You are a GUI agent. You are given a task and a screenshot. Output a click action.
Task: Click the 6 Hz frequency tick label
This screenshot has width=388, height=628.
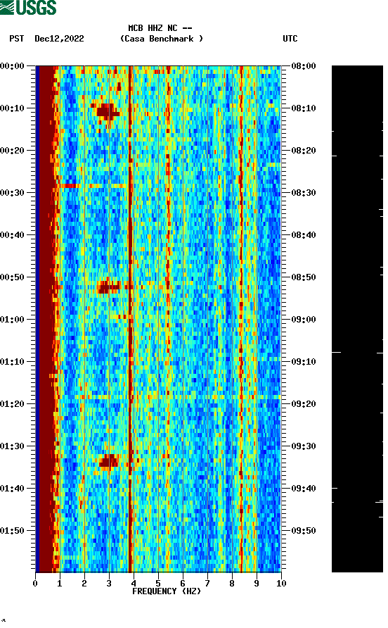[x=183, y=583]
